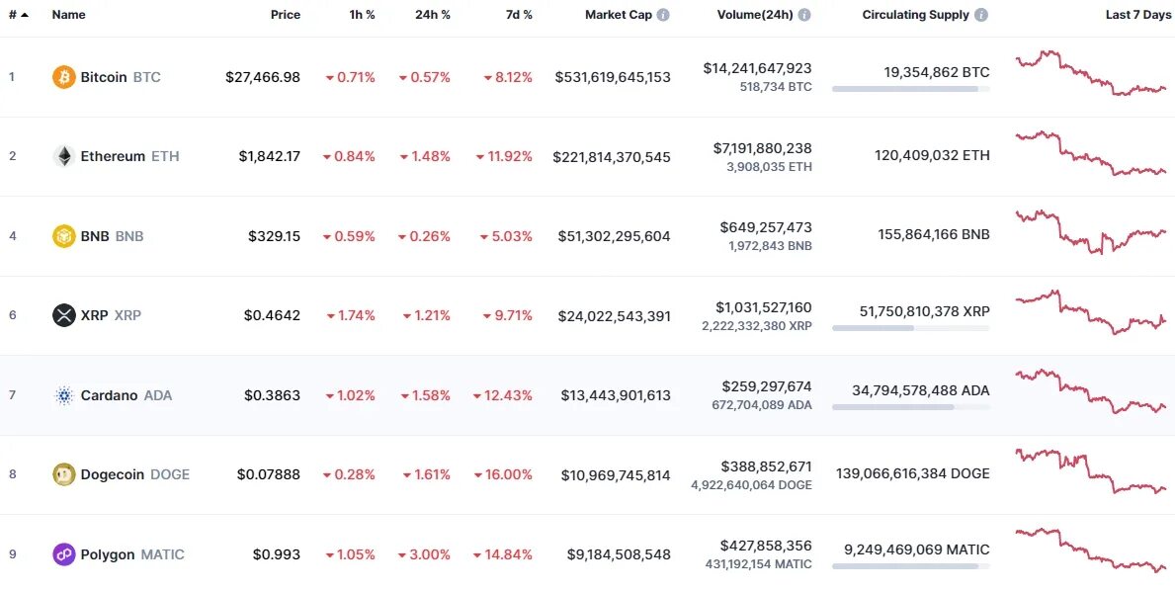
Task: Open the Bitcoin name link
Action: (x=104, y=77)
